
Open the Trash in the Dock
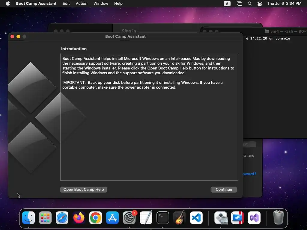(x=278, y=217)
